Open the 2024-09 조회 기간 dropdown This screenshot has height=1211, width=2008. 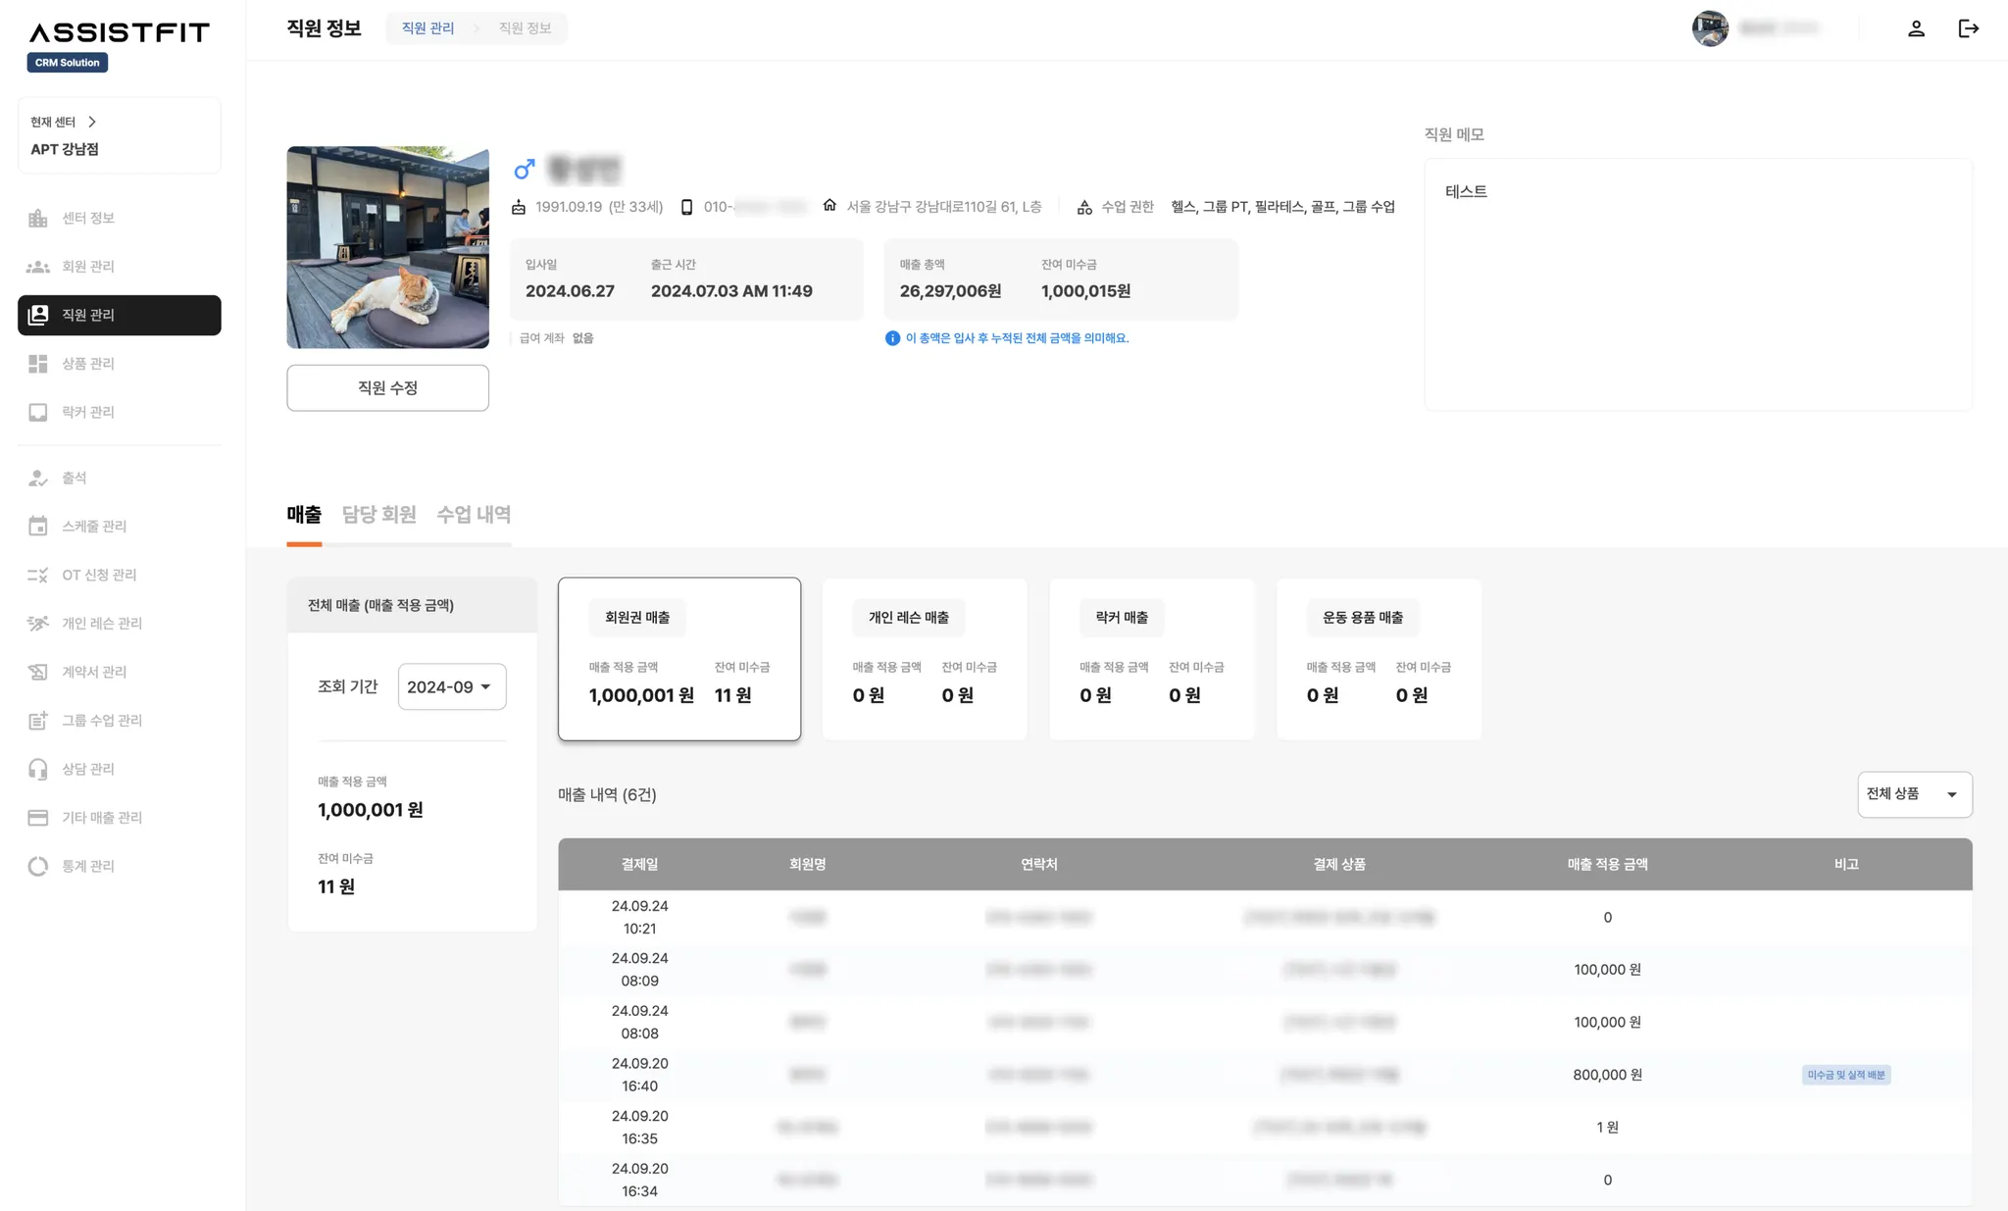click(451, 686)
